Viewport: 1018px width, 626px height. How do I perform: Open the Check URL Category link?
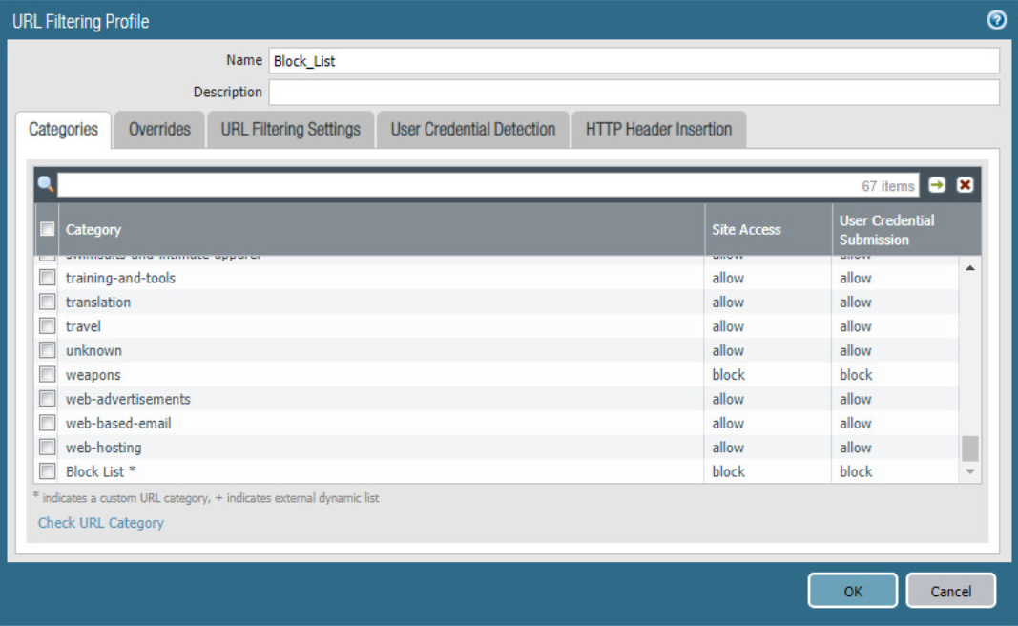(x=100, y=523)
